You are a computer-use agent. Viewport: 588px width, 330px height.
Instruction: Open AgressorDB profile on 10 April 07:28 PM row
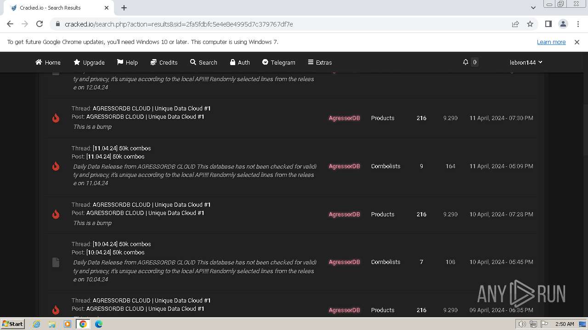pyautogui.click(x=345, y=214)
